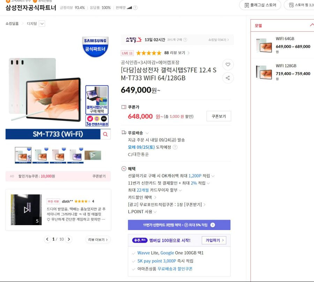This screenshot has height=282, width=314.
Task: Click the help icon next to 391개 구매
Action: tap(185, 40)
